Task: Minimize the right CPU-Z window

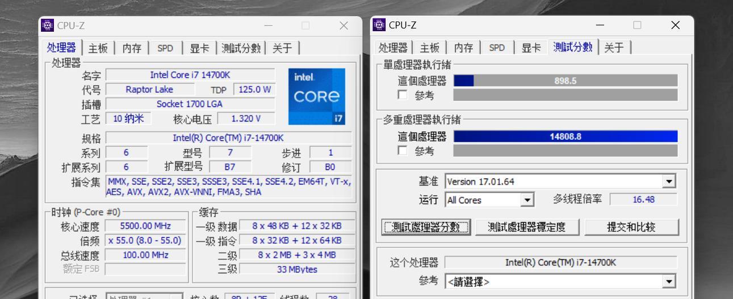Action: tap(600, 25)
